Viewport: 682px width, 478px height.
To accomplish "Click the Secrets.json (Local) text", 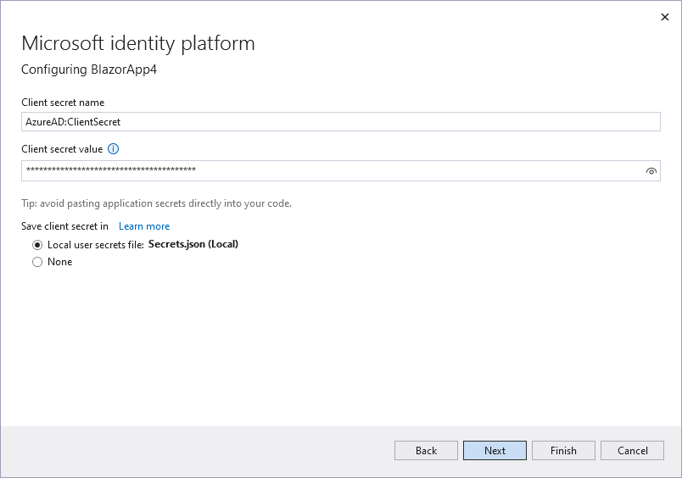I will point(193,244).
